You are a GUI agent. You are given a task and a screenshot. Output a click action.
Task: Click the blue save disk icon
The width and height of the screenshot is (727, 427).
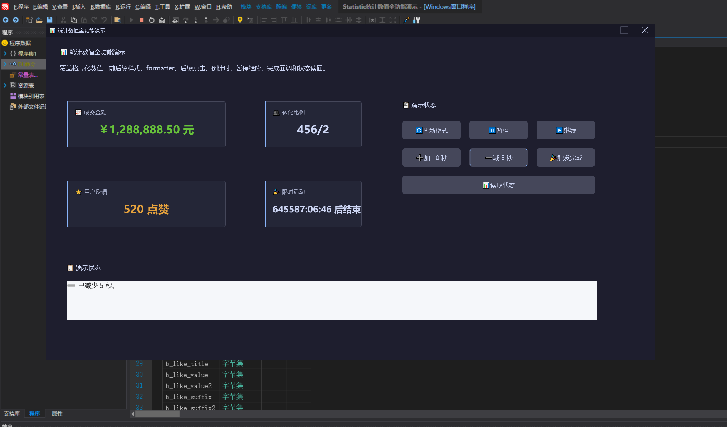click(x=50, y=20)
